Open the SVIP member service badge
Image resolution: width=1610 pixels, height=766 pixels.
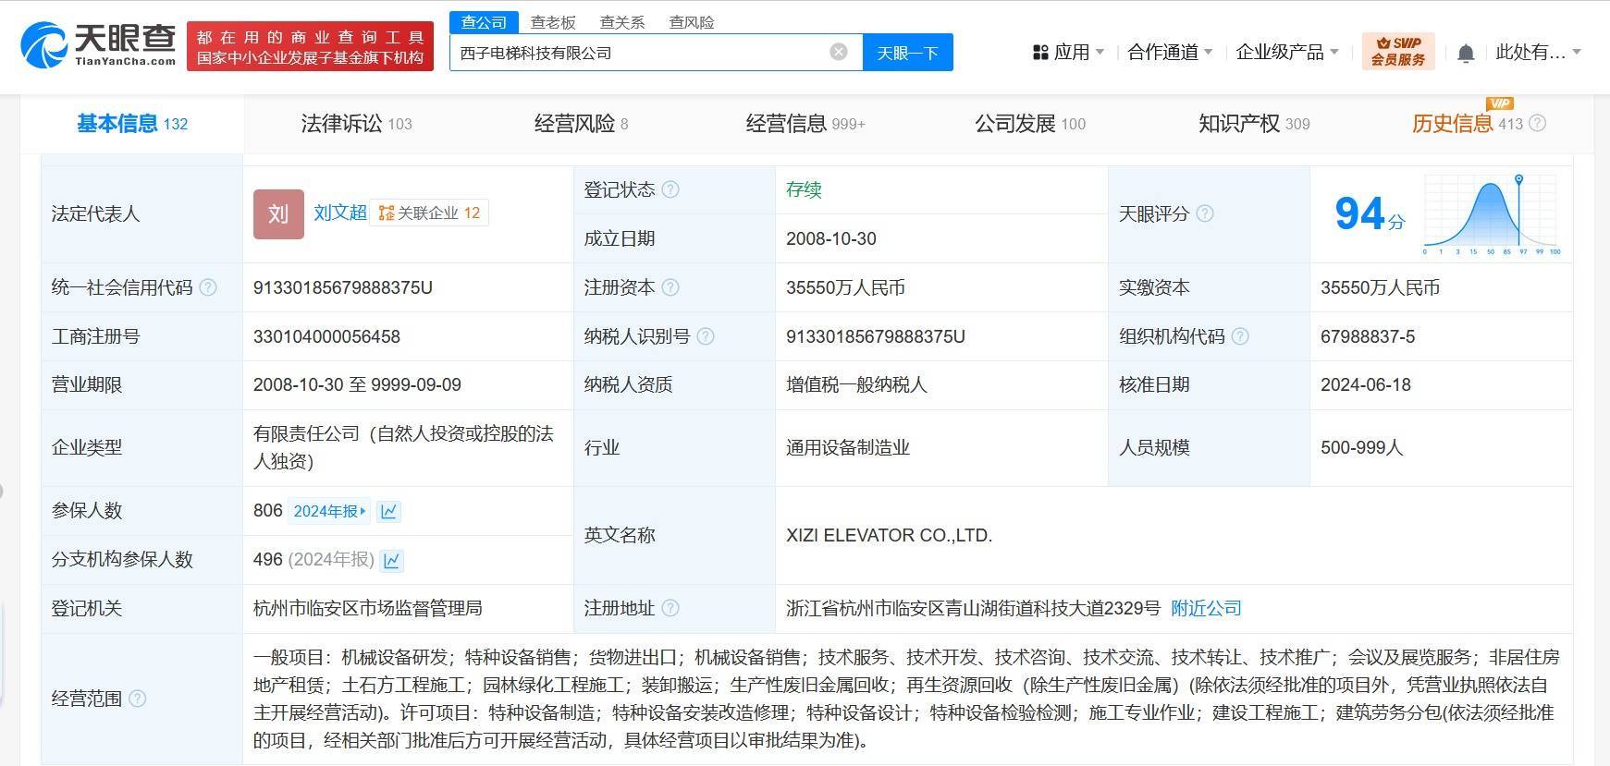tap(1397, 52)
